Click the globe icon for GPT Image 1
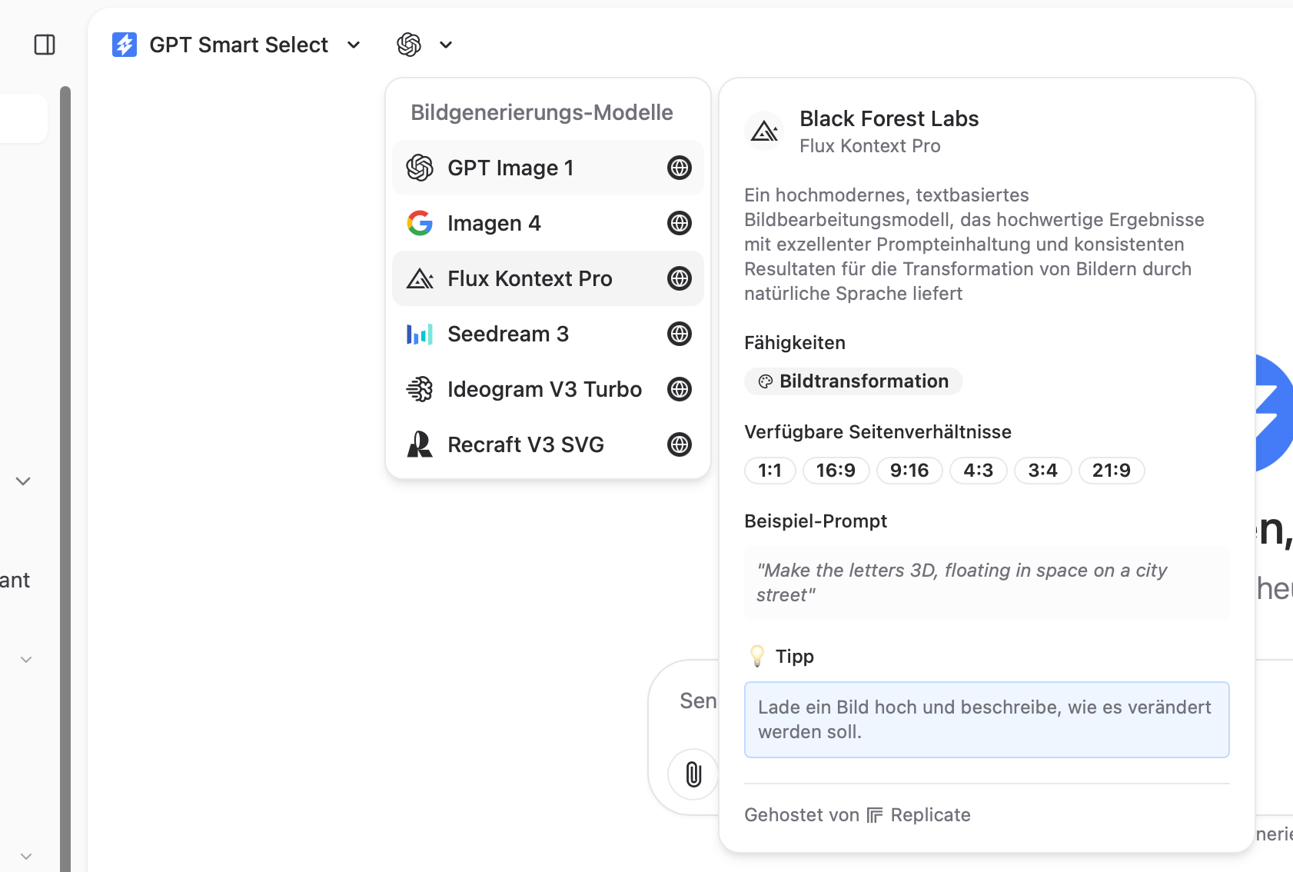Screen dimensions: 1293x872 [x=680, y=168]
